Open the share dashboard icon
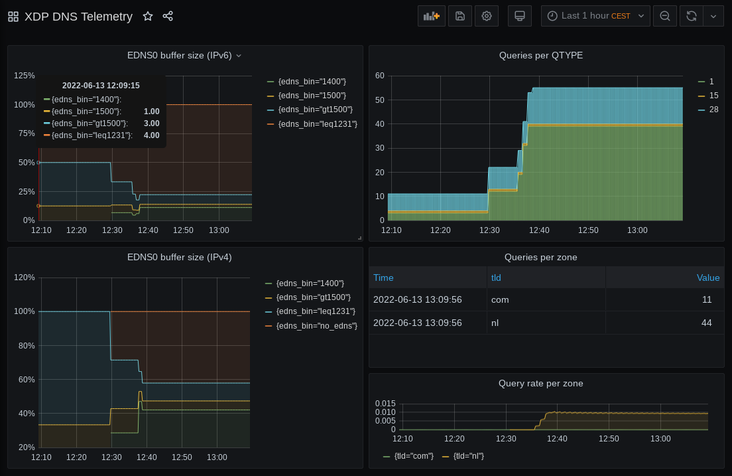 [168, 16]
